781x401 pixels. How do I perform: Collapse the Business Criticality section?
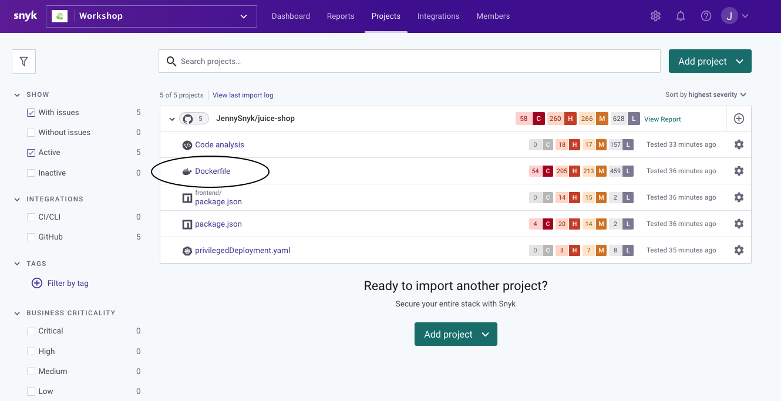coord(17,314)
